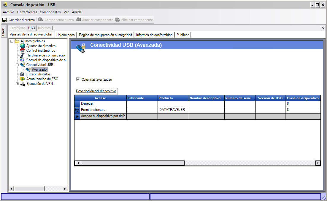The width and height of the screenshot is (327, 201).
Task: Click the Acceso column header
Action: tap(100, 98)
